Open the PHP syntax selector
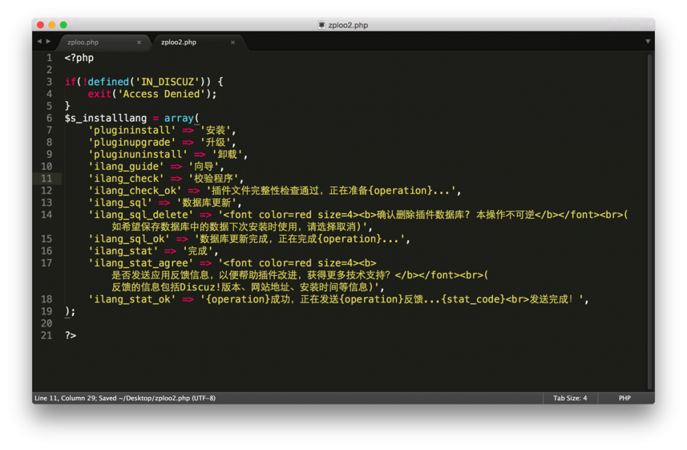Viewport: 687px width, 450px height. (625, 398)
